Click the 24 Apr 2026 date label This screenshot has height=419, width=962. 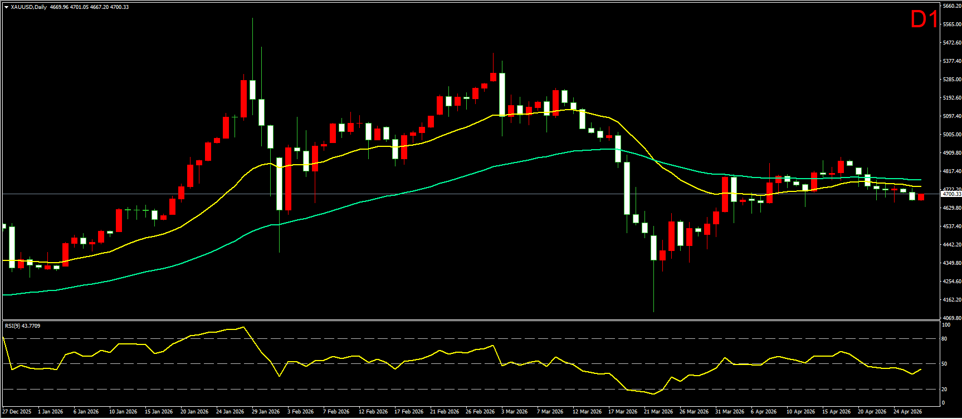point(907,412)
